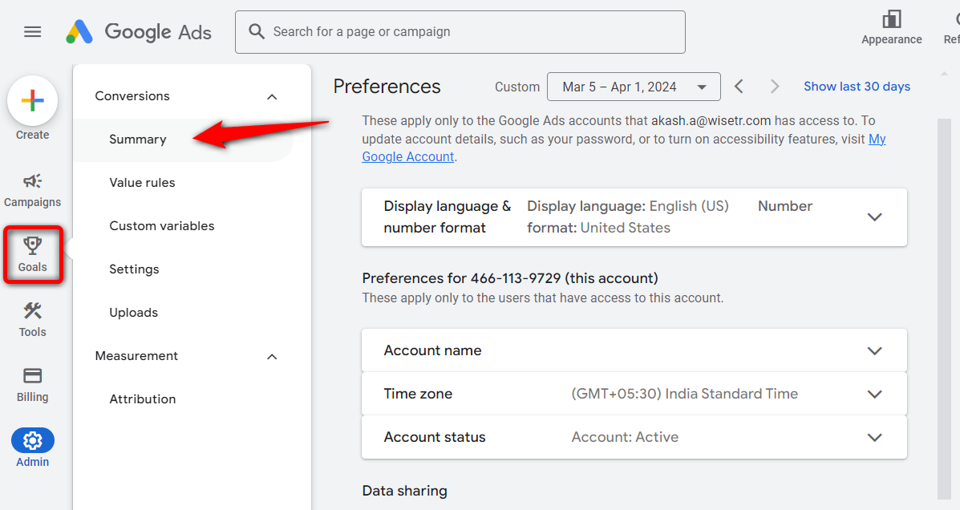Click the Data sharing heading
The height and width of the screenshot is (510, 960).
405,491
